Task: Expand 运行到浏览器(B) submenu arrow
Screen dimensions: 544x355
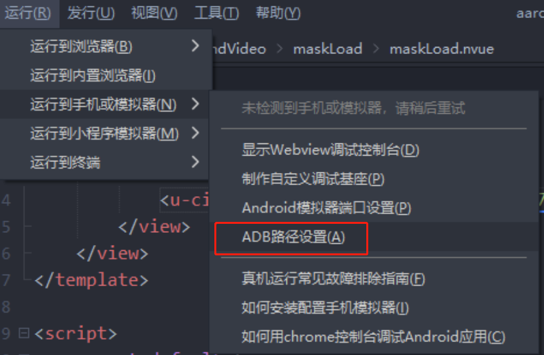Action: click(x=195, y=46)
